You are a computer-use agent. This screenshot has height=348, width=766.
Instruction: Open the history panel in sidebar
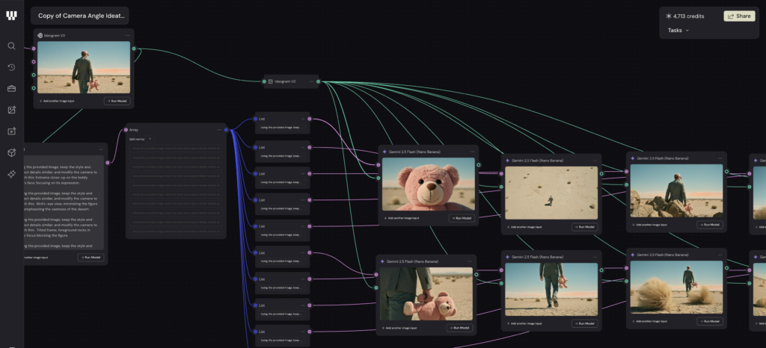coord(11,67)
